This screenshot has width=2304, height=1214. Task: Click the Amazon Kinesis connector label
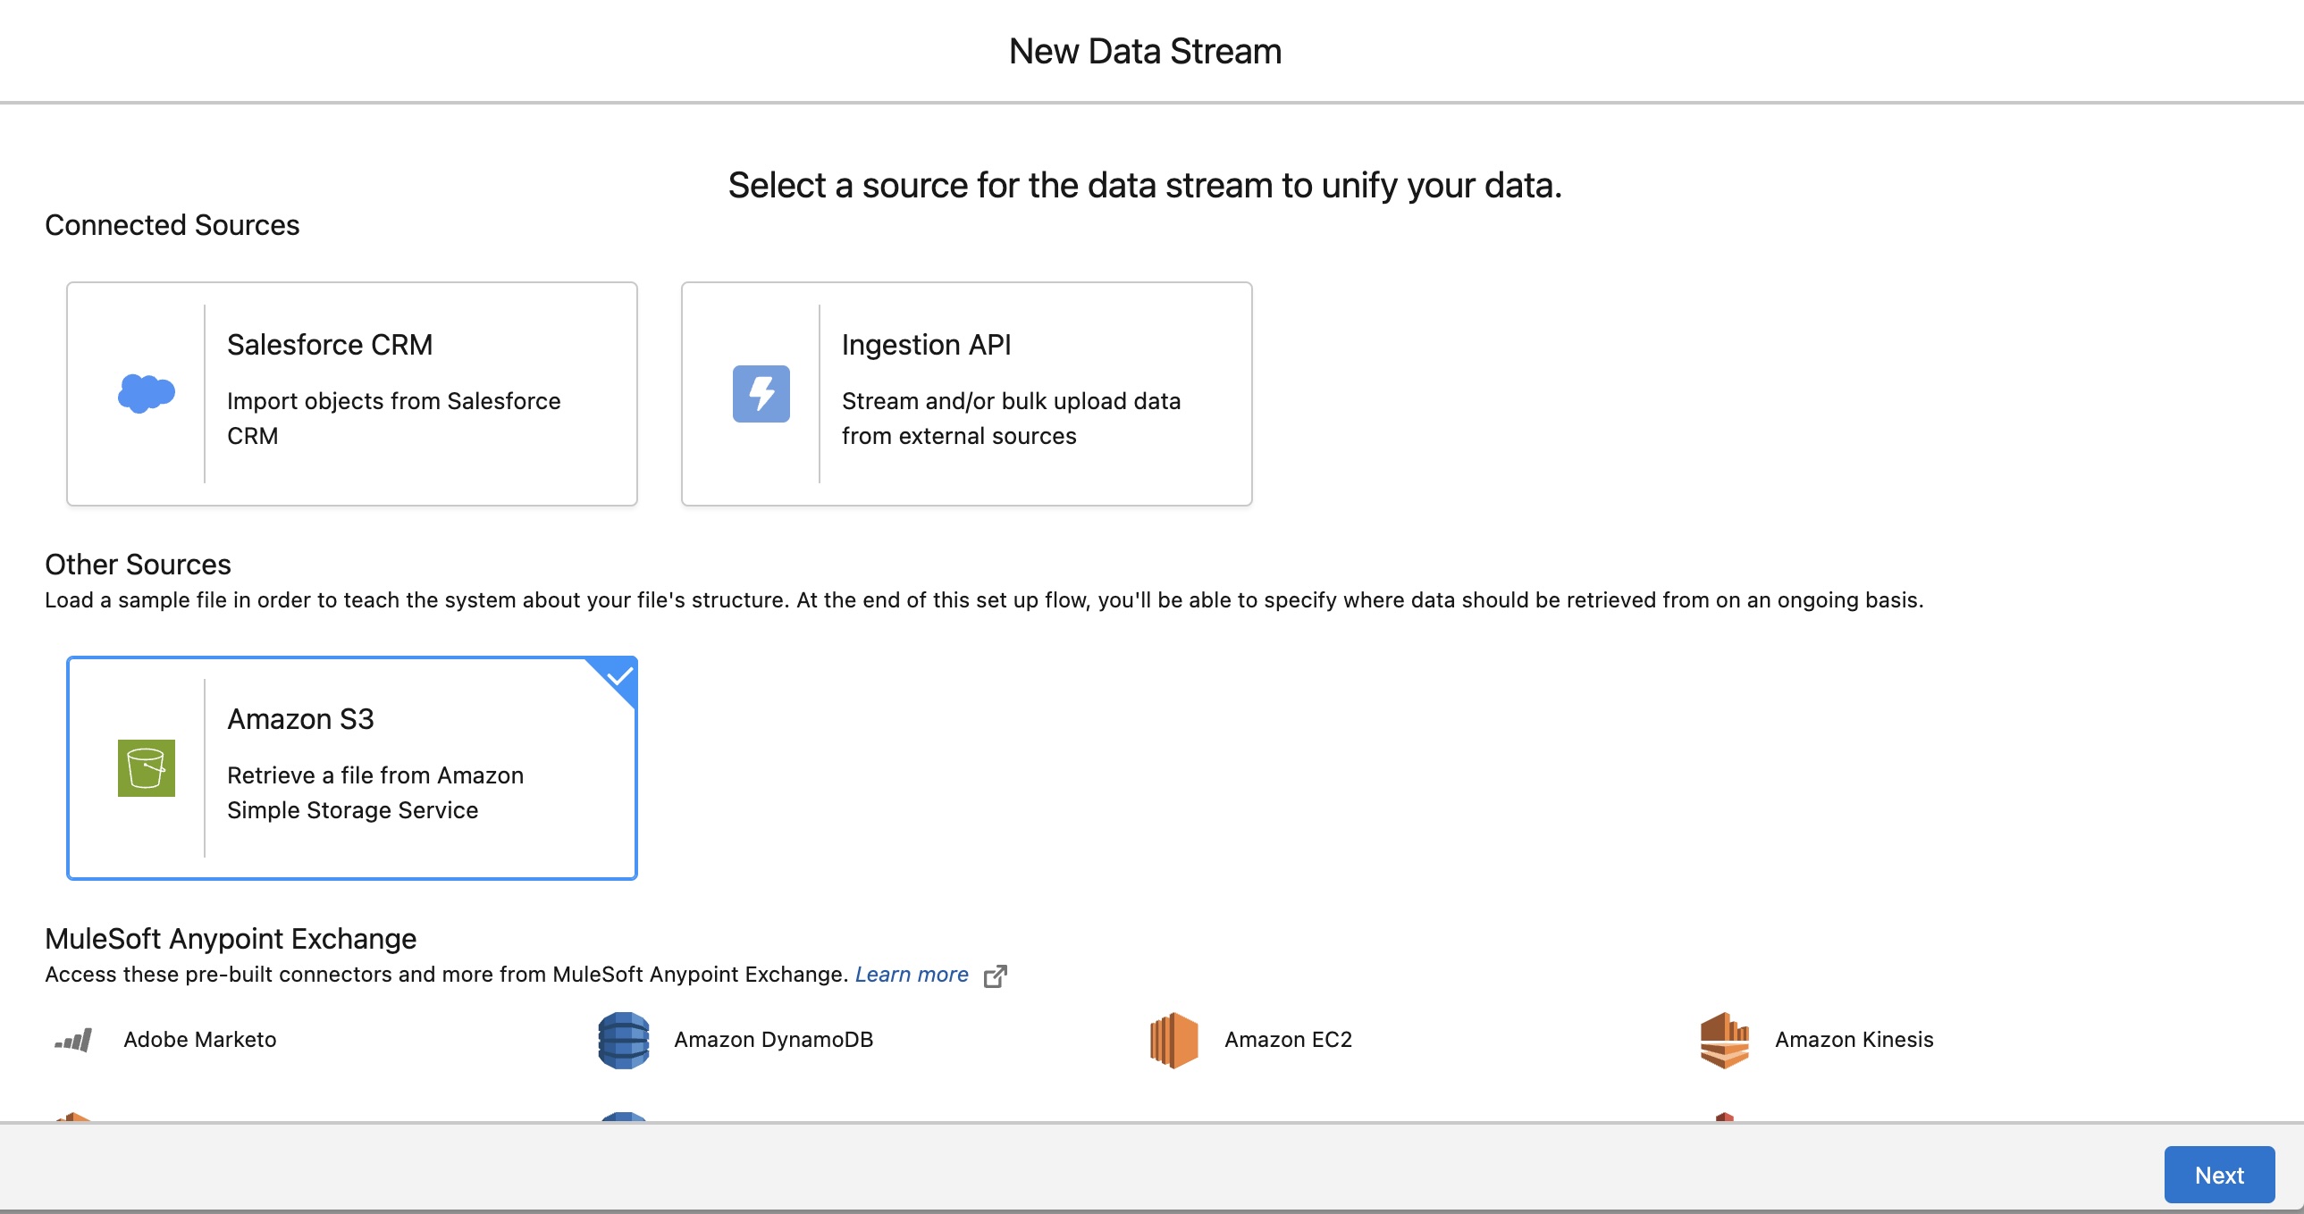(x=1854, y=1040)
